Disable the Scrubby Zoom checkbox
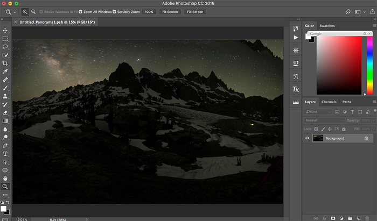 pyautogui.click(x=114, y=11)
